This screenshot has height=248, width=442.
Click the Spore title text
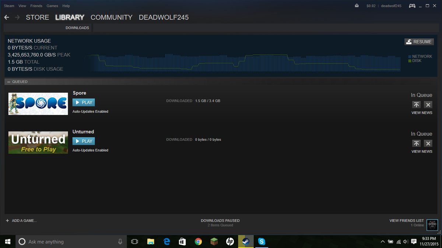[x=80, y=93]
